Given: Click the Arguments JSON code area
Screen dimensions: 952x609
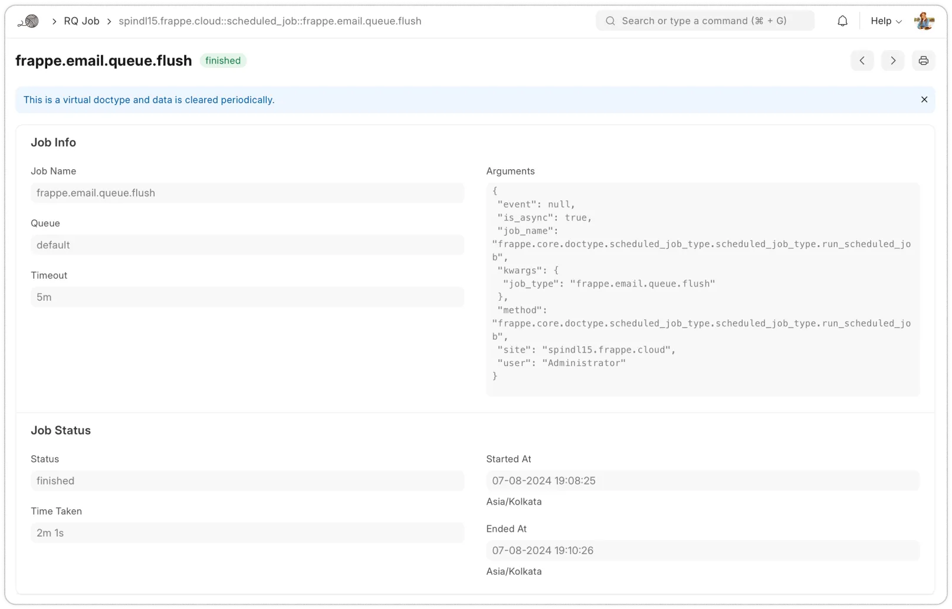Looking at the screenshot, I should point(702,289).
